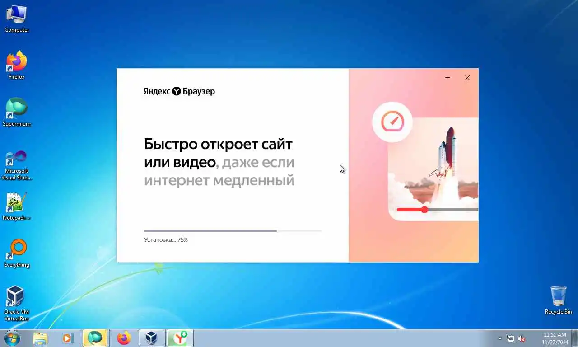Switch to Yandex installer taskbar button
The width and height of the screenshot is (578, 347).
pyautogui.click(x=180, y=338)
